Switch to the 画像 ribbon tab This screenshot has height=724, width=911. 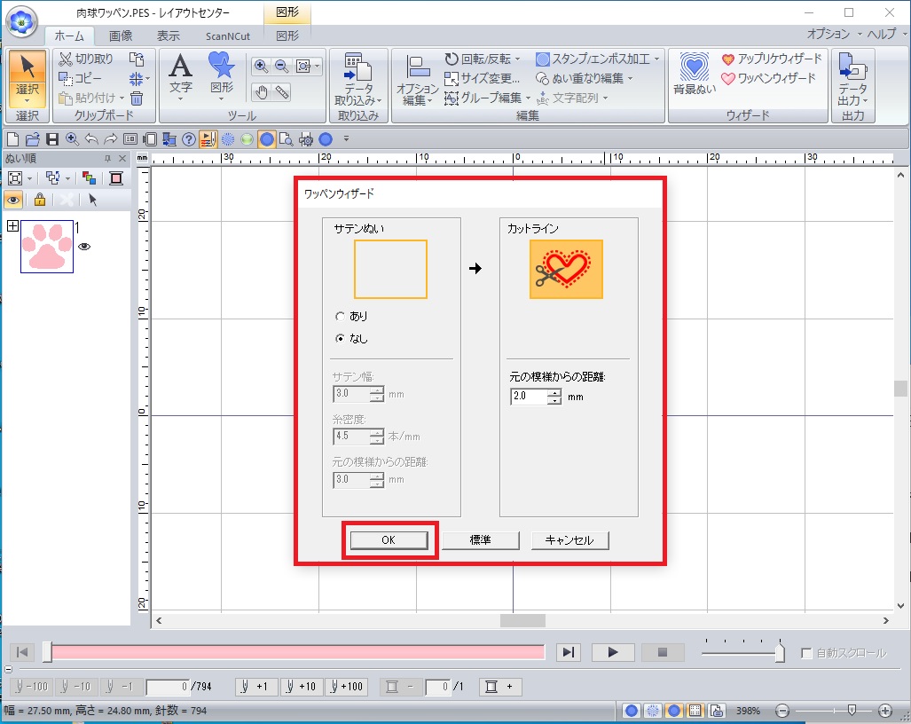click(121, 35)
